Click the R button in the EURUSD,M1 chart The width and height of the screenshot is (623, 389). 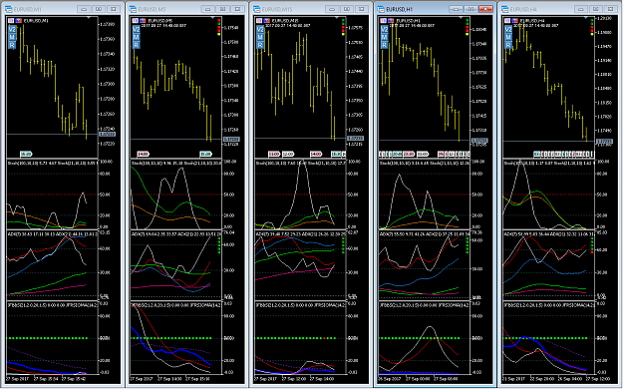tap(12, 45)
